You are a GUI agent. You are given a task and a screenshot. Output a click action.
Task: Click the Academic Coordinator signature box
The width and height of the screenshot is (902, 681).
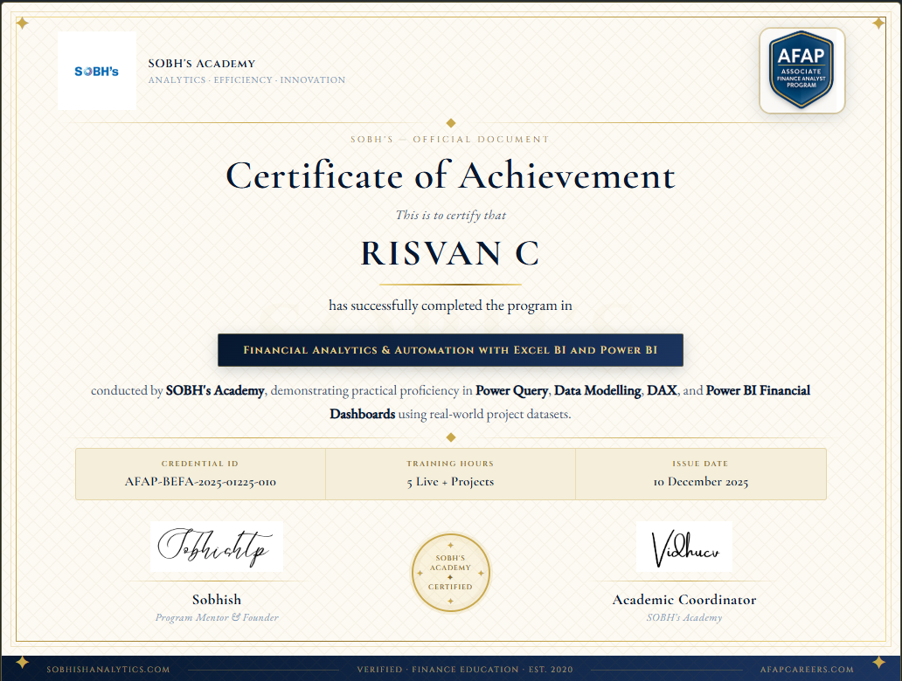point(684,547)
